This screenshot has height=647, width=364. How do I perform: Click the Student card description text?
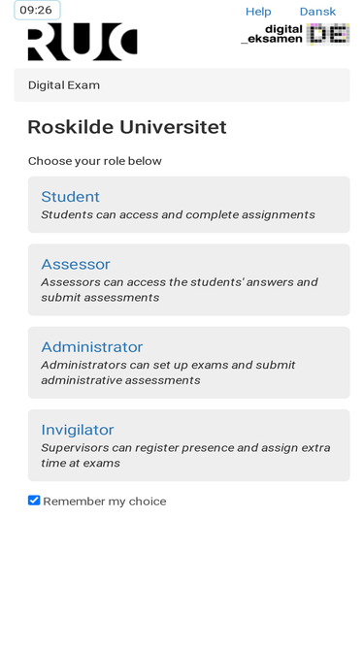coord(178,215)
